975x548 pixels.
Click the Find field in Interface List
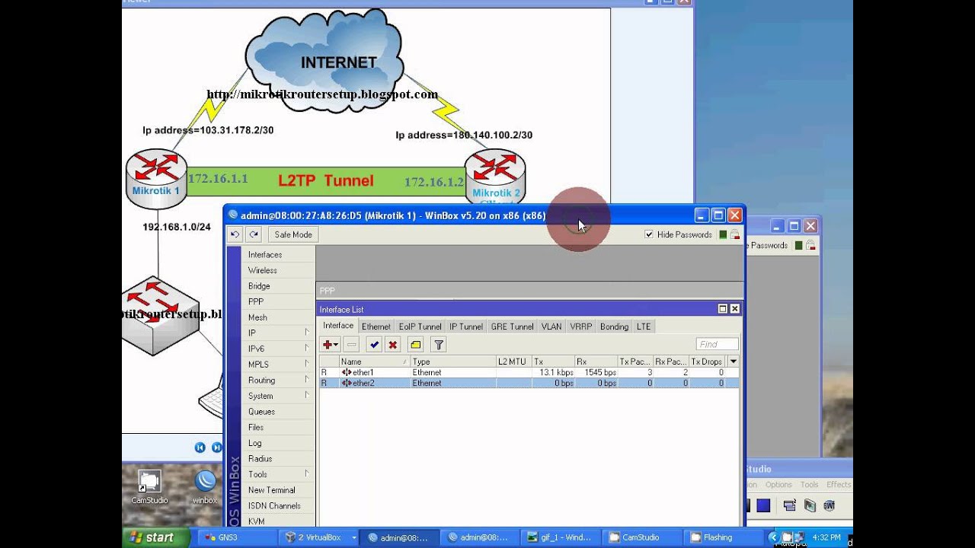[x=717, y=345]
